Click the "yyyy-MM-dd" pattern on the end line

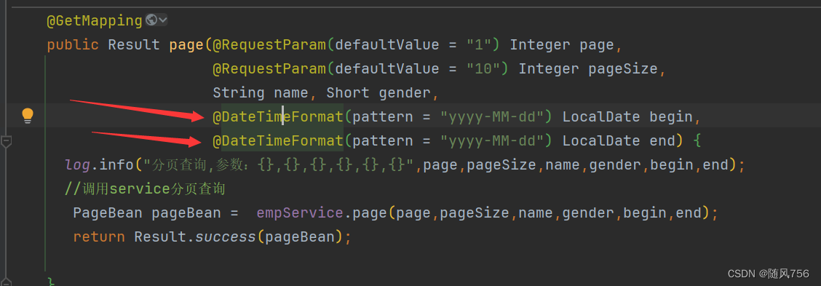(x=492, y=141)
